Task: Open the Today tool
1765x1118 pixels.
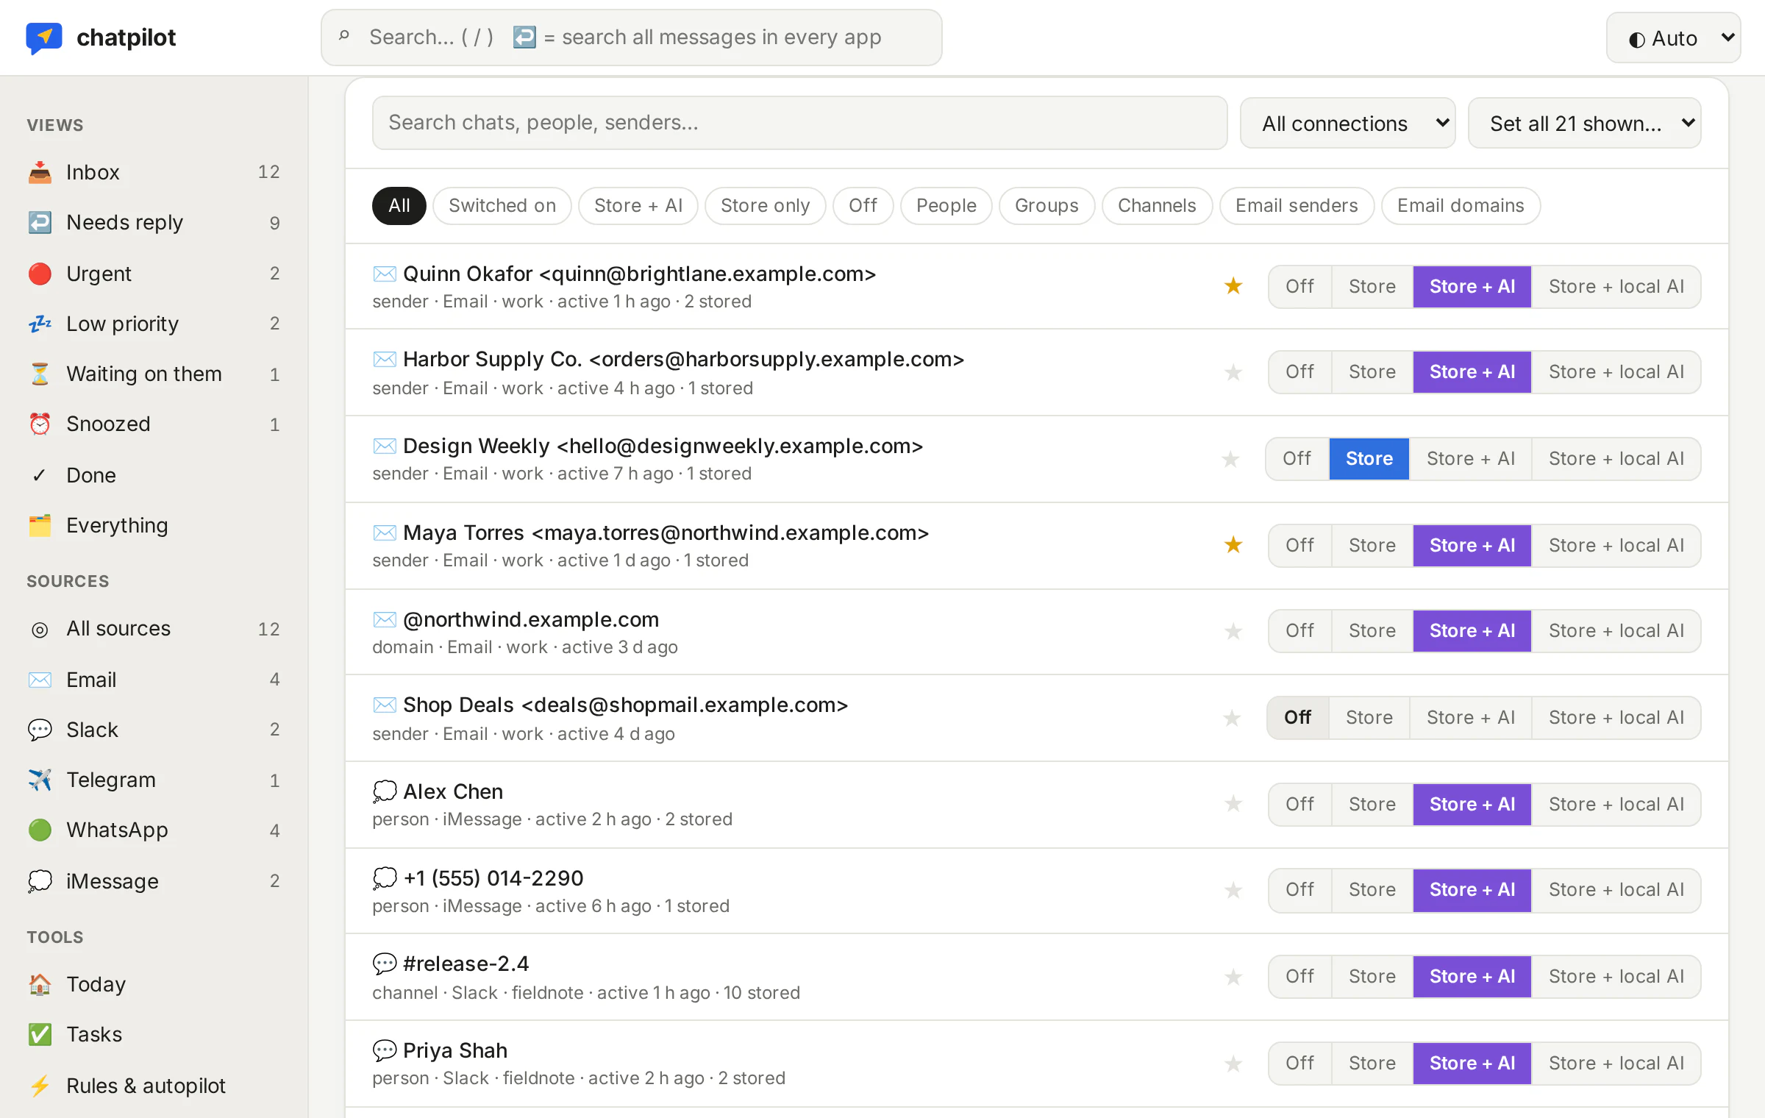Action: [154, 984]
